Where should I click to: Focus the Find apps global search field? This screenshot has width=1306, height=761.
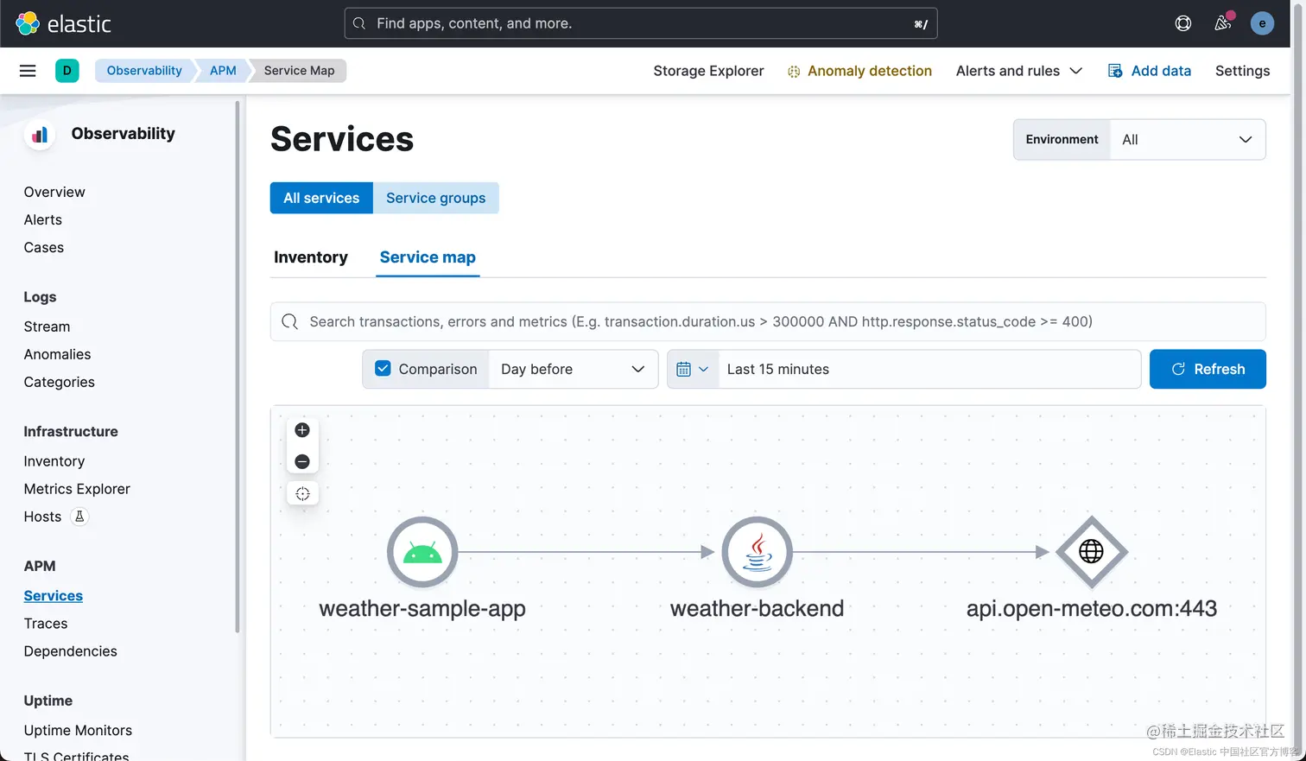pos(641,23)
